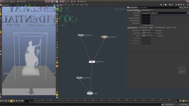Select the groundplane1 node

tap(79, 78)
